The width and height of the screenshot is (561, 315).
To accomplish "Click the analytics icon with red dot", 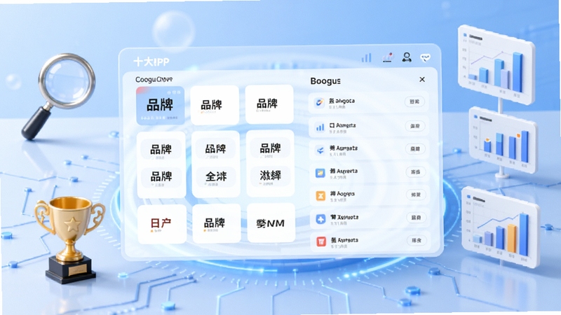I will [388, 57].
